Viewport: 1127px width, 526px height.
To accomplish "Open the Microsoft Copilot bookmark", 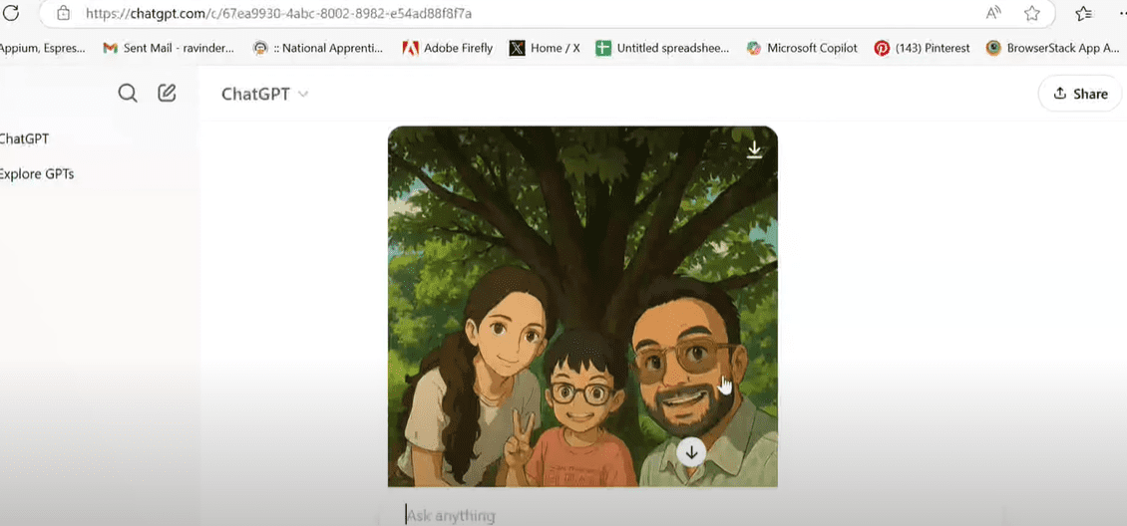I will click(x=802, y=48).
